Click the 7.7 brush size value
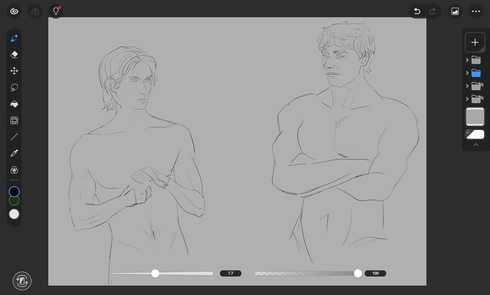The height and width of the screenshot is (295, 490). (230, 273)
